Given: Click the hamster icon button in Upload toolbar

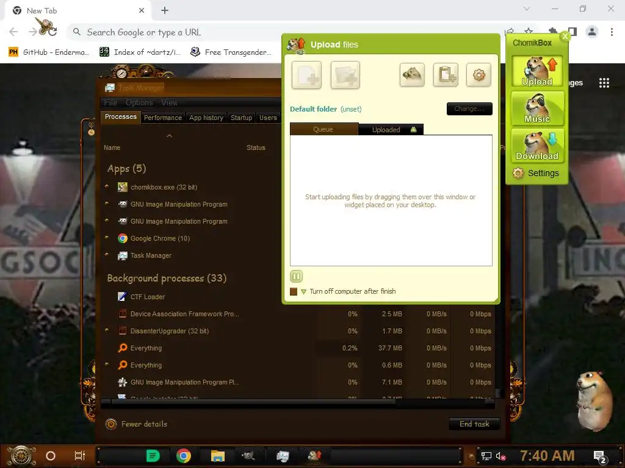Looking at the screenshot, I should tap(412, 74).
